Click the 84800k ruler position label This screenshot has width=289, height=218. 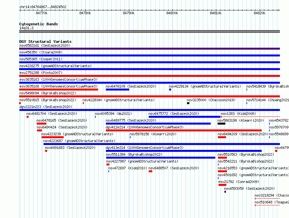tap(172, 13)
